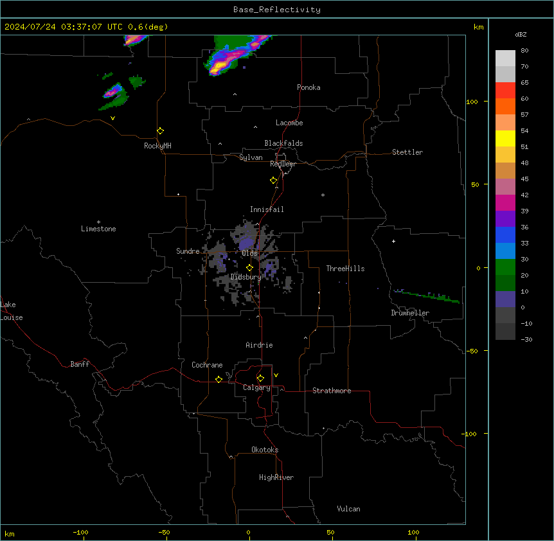The image size is (554, 541).
Task: Click the Blackfalds city label
Action: click(283, 143)
